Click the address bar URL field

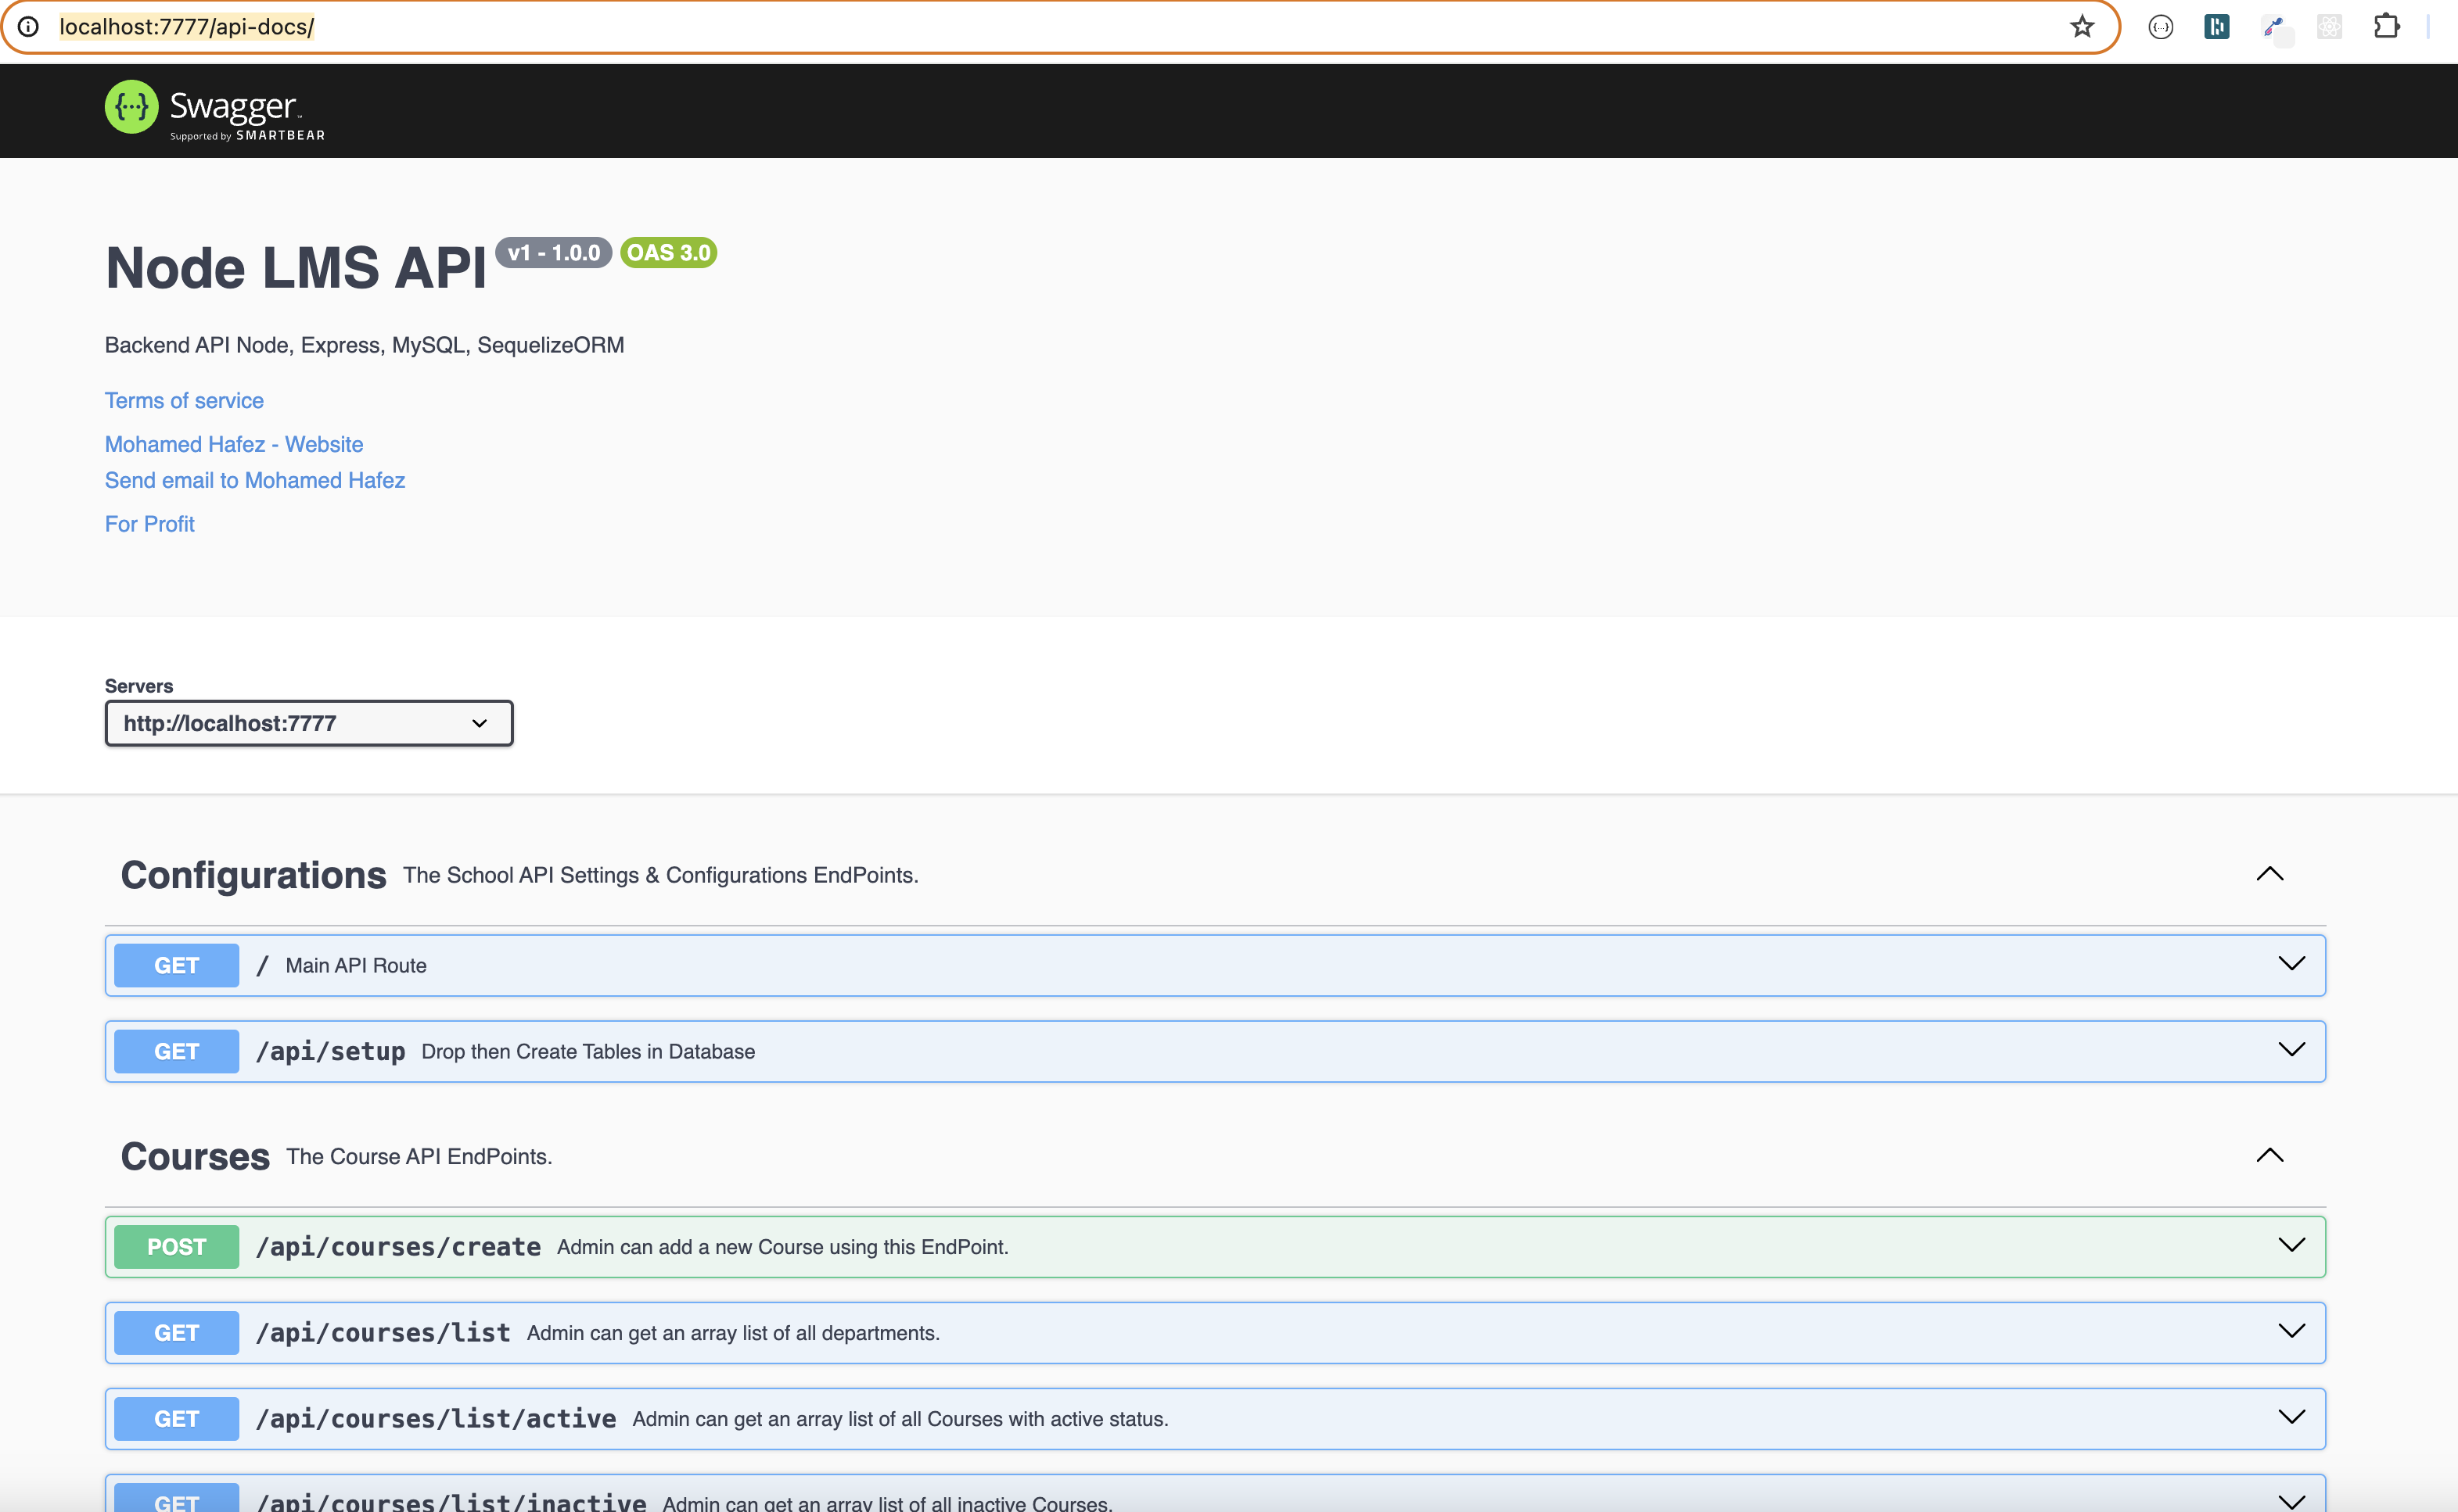(x=1001, y=27)
